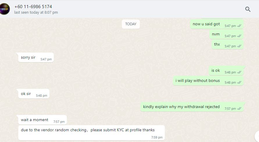The height and width of the screenshot is (142, 259).
Task: Open the contact's profile picture
Action: coord(5,9)
